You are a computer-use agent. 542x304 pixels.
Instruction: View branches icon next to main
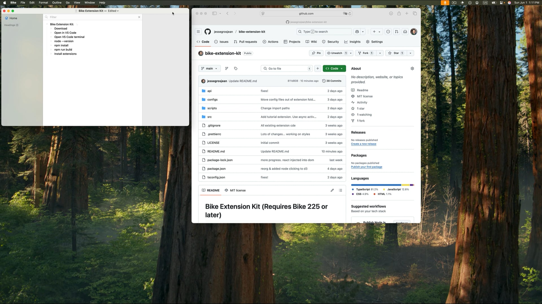(x=227, y=68)
